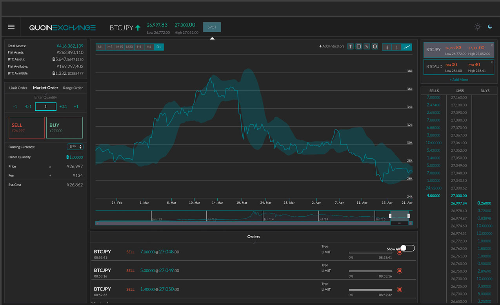Viewport: 500px width, 305px height.
Task: Switch chart to line view
Action: (407, 47)
